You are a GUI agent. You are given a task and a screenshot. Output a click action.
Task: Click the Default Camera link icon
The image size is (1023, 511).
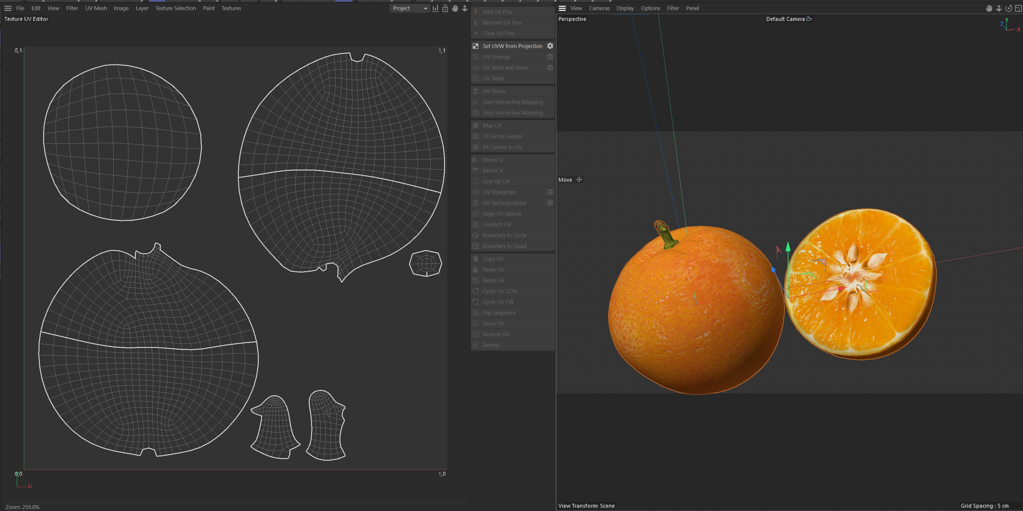tap(809, 19)
